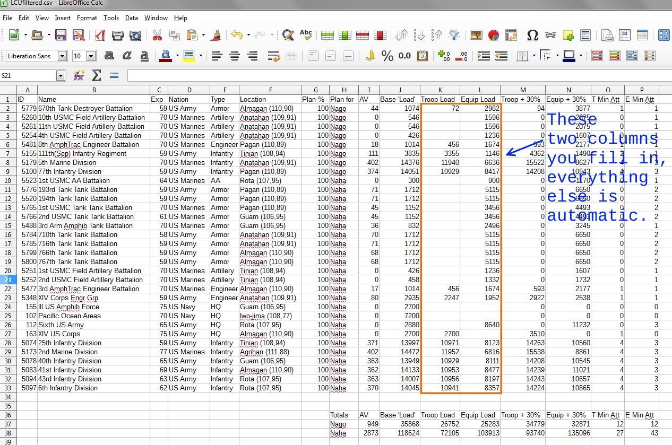This screenshot has width=672, height=445.
Task: Format as currency coins icon
Action: [370, 56]
